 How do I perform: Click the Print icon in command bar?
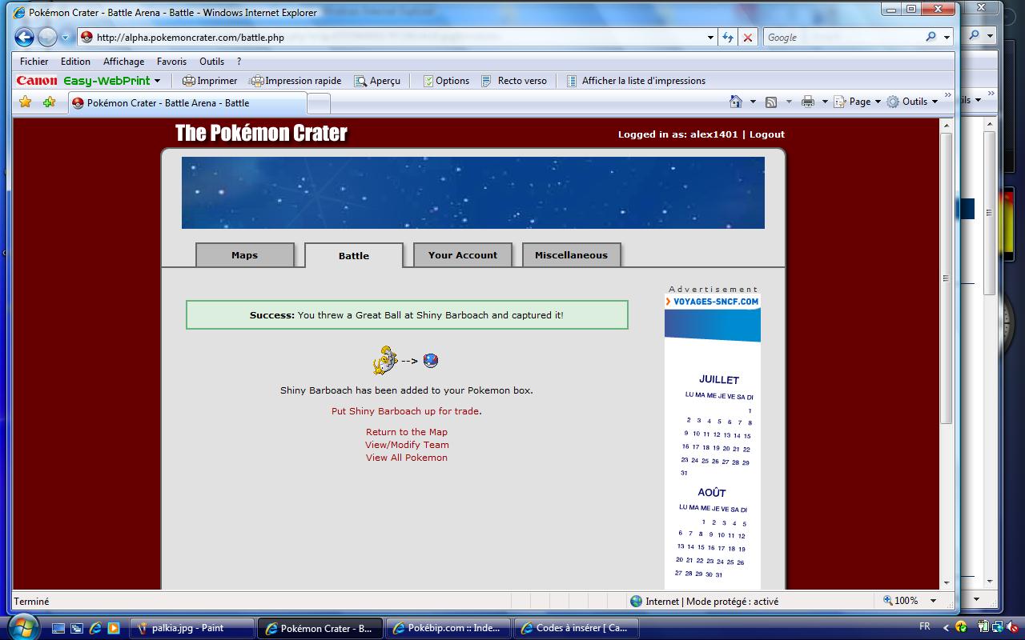click(x=807, y=102)
